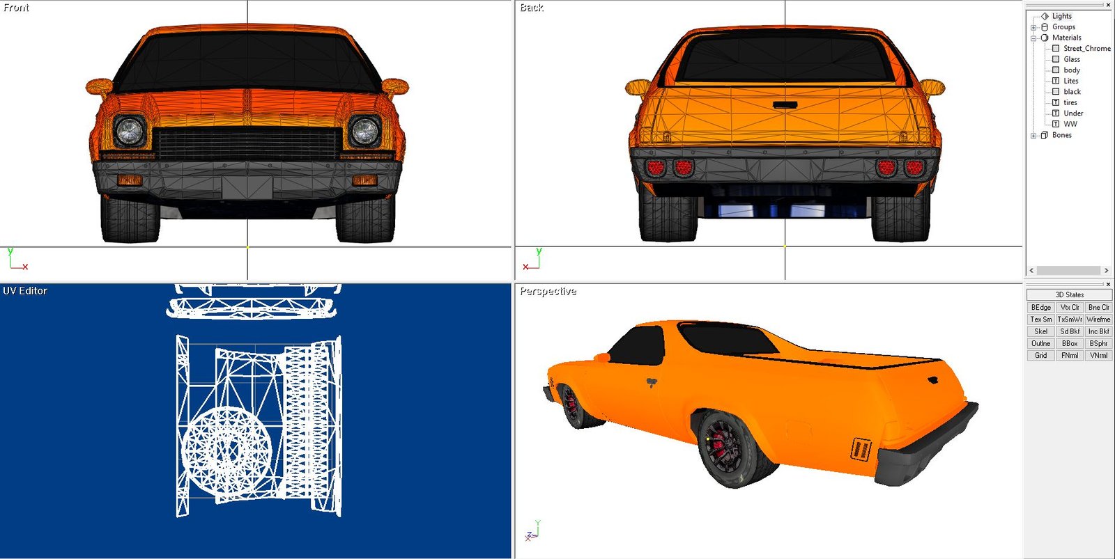Collapse the Materials tree node

coord(1033,38)
